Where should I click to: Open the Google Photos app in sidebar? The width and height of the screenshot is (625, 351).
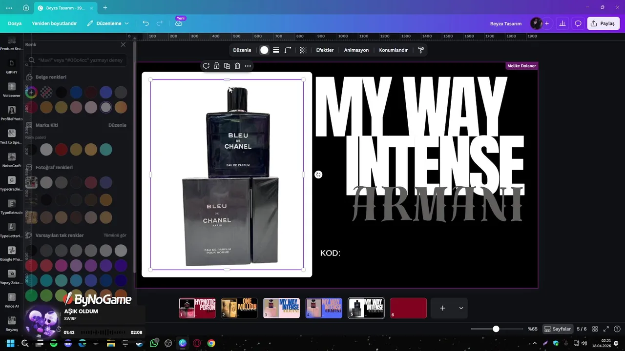click(x=12, y=253)
